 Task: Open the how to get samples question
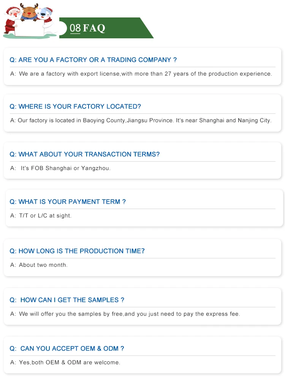(67, 300)
